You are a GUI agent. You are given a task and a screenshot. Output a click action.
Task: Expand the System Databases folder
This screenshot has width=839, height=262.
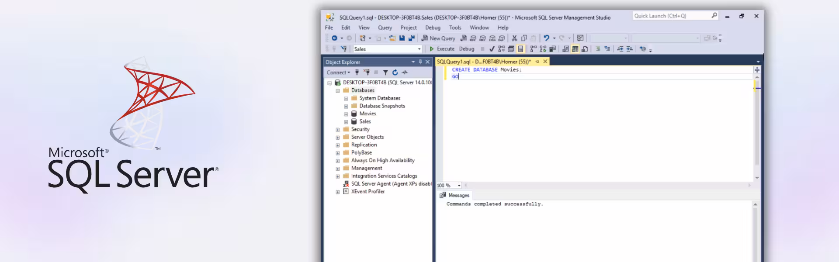pos(346,99)
